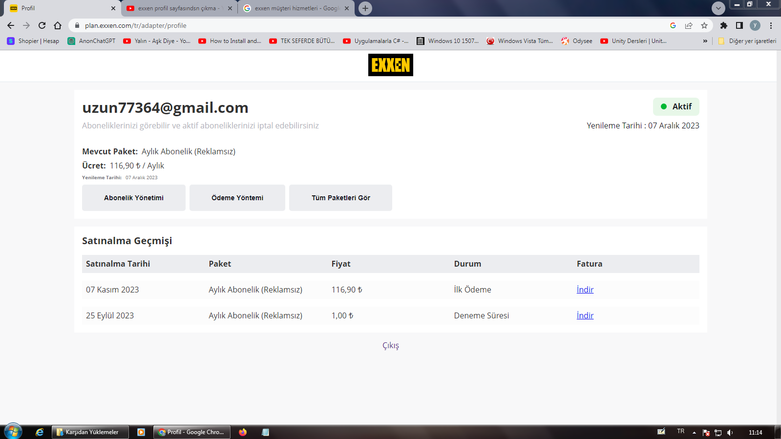This screenshot has height=439, width=781.
Task: Click the Aktif status badge
Action: tap(676, 106)
